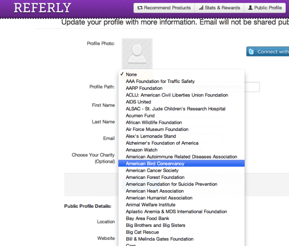Click the profile photo placeholder avatar
This screenshot has height=246, width=289.
point(137,54)
